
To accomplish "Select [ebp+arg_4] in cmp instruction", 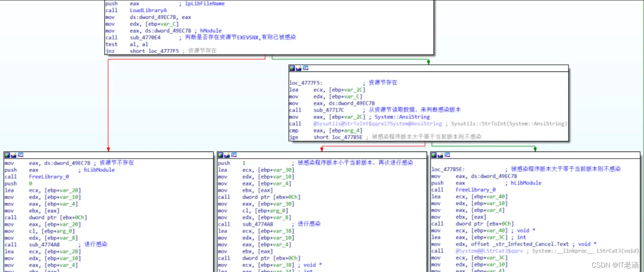I will (x=346, y=130).
